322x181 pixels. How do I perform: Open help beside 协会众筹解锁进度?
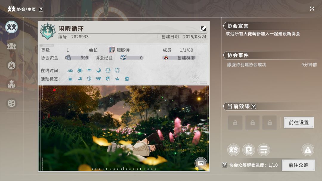[225, 165]
